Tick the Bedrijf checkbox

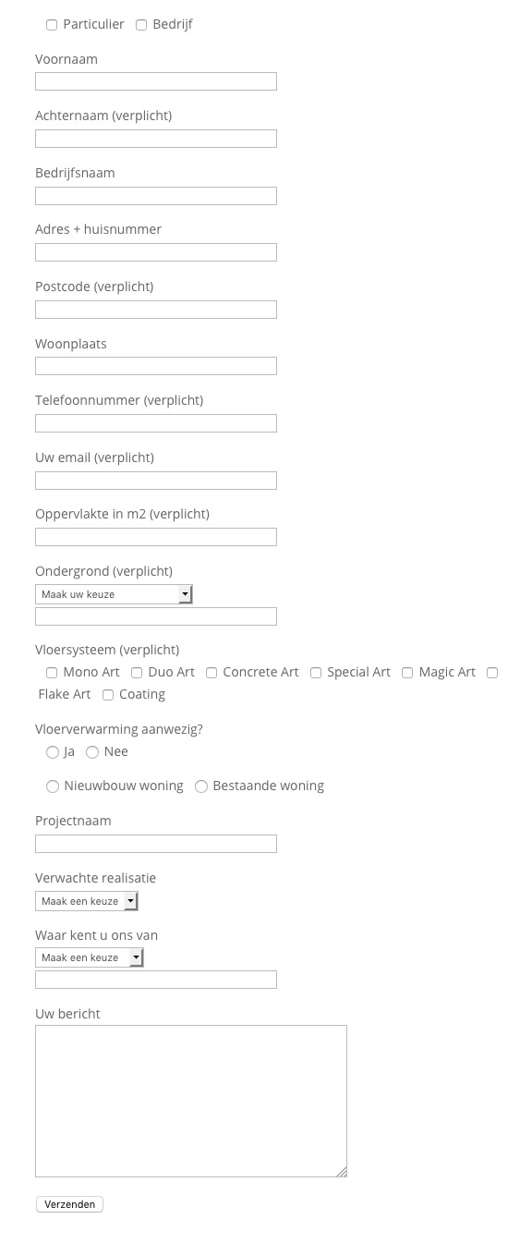pyautogui.click(x=141, y=25)
